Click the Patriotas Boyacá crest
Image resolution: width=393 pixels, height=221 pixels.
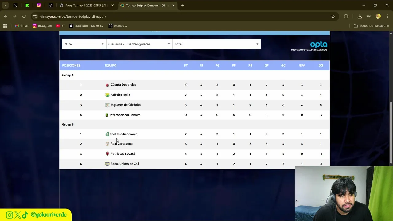tap(107, 154)
